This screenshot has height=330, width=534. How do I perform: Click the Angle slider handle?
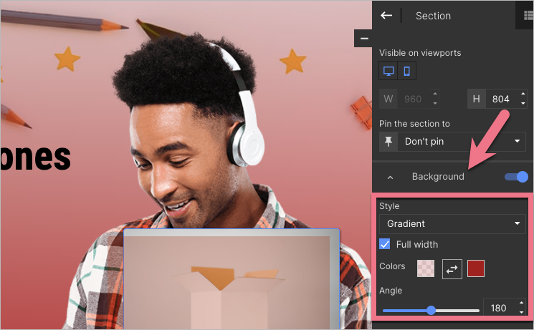(x=431, y=310)
